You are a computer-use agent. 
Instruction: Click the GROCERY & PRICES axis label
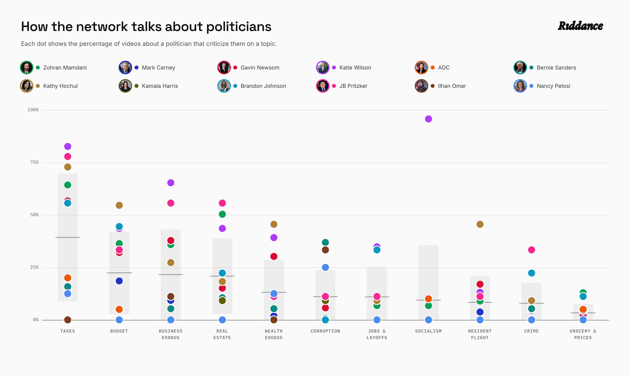pyautogui.click(x=583, y=334)
